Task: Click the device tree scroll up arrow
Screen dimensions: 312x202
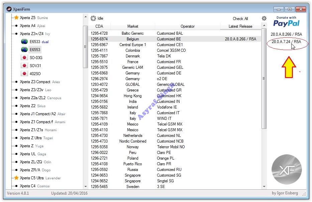Action: [x=86, y=17]
